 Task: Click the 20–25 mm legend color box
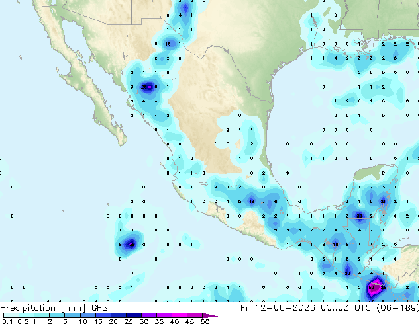pyautogui.click(x=118, y=315)
